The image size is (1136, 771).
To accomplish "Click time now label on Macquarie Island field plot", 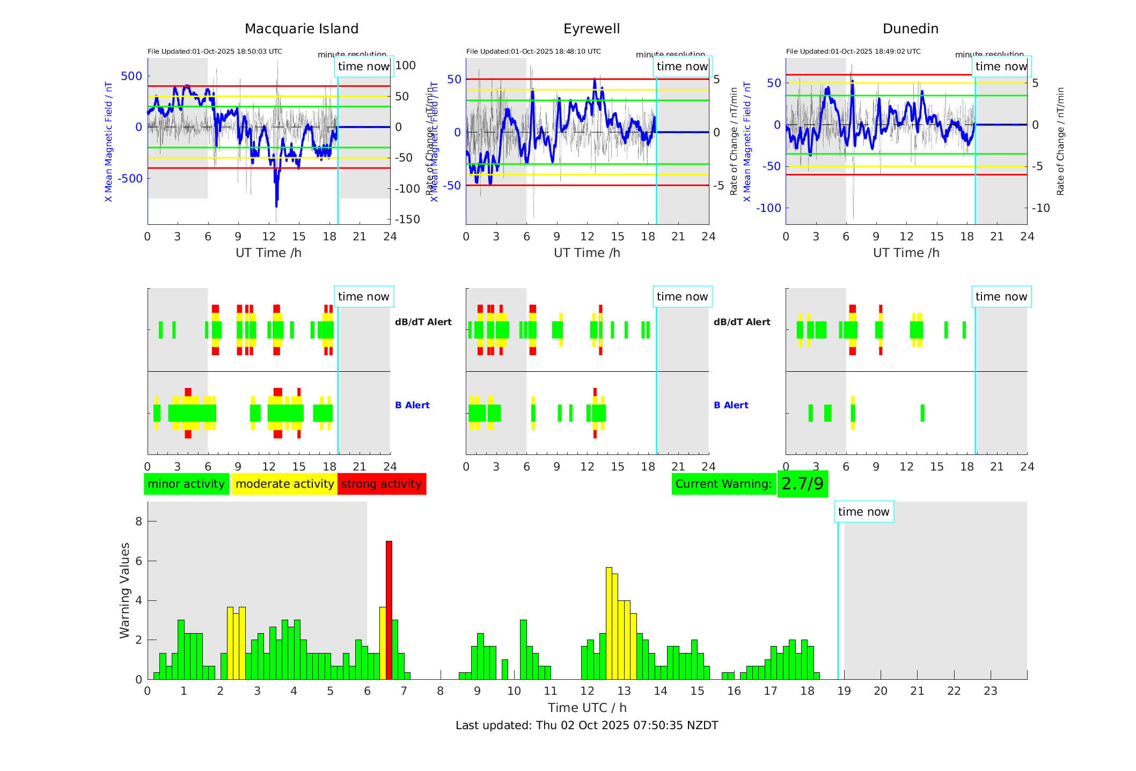I will [363, 67].
